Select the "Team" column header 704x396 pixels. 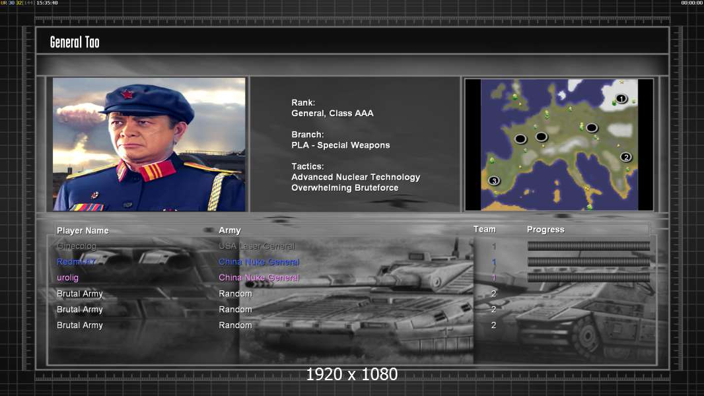tap(485, 229)
